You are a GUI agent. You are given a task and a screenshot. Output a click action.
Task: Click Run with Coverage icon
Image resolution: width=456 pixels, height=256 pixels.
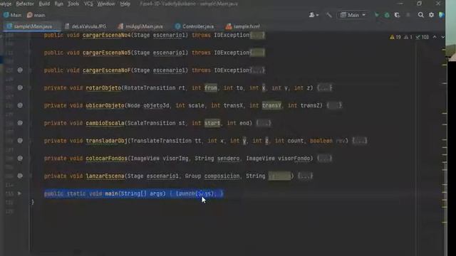coord(397,15)
